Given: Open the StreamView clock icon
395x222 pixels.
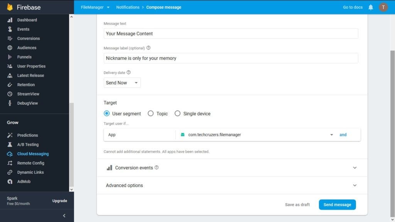Looking at the screenshot, I should tap(10, 94).
